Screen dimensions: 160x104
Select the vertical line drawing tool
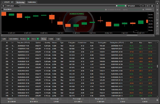[x=157, y=16]
